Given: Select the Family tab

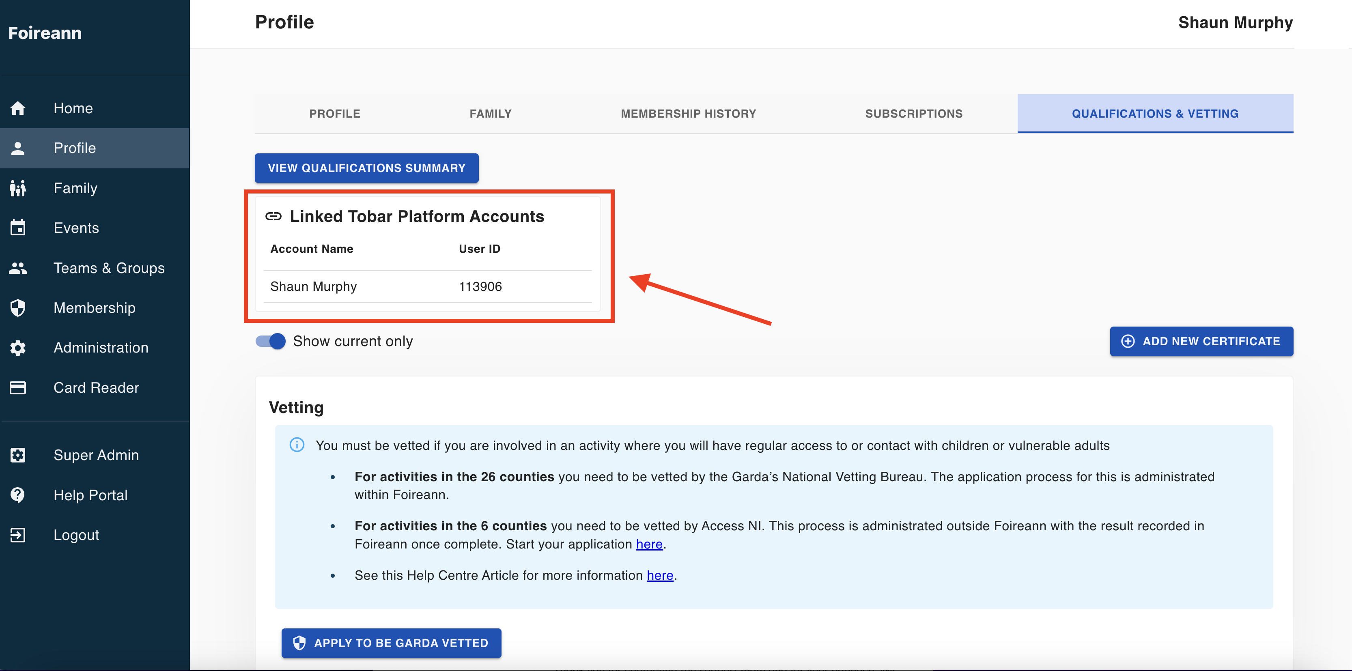Looking at the screenshot, I should click(x=490, y=114).
